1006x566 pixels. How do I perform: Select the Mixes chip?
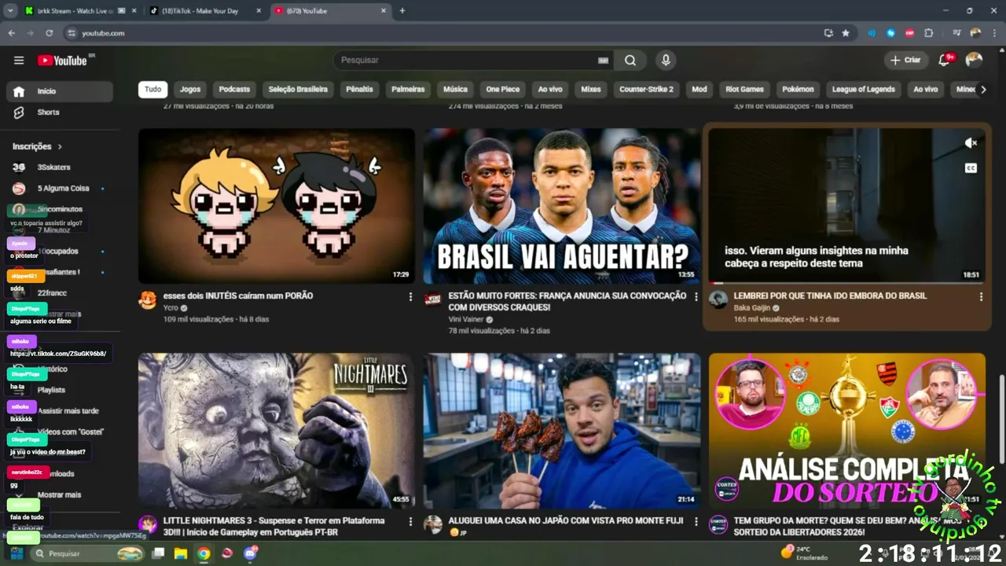[591, 90]
